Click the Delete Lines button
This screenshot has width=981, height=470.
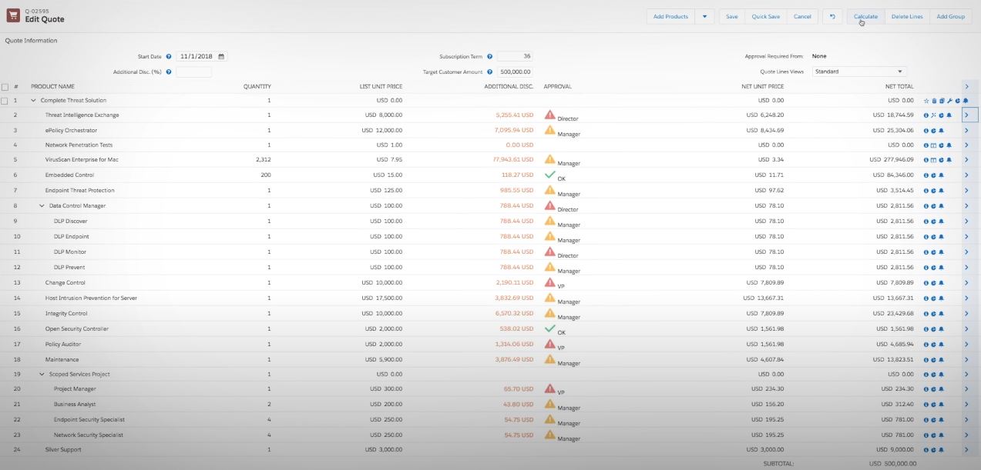pos(907,16)
